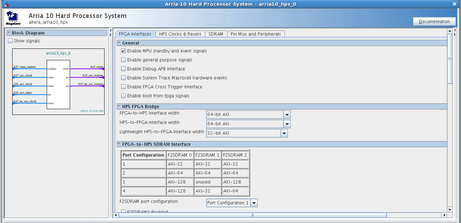Click horizontal scrollbar right arrow
Viewport: 461px width, 223px height.
(x=444, y=215)
